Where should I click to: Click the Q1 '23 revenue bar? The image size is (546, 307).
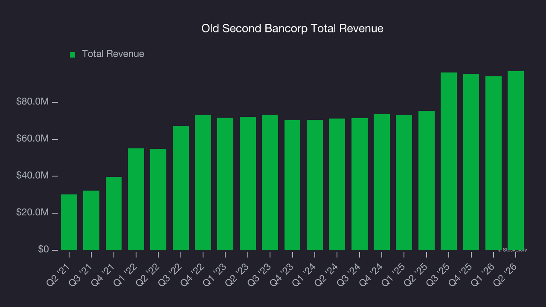pyautogui.click(x=225, y=184)
